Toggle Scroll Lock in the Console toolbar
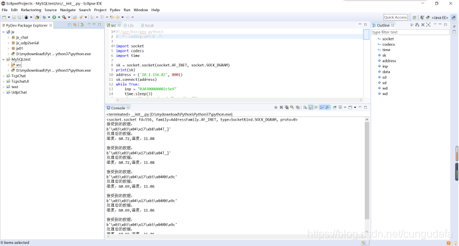 point(311,107)
